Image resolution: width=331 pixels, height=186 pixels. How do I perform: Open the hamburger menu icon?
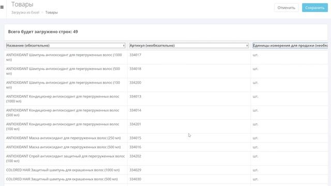[x=2, y=7]
